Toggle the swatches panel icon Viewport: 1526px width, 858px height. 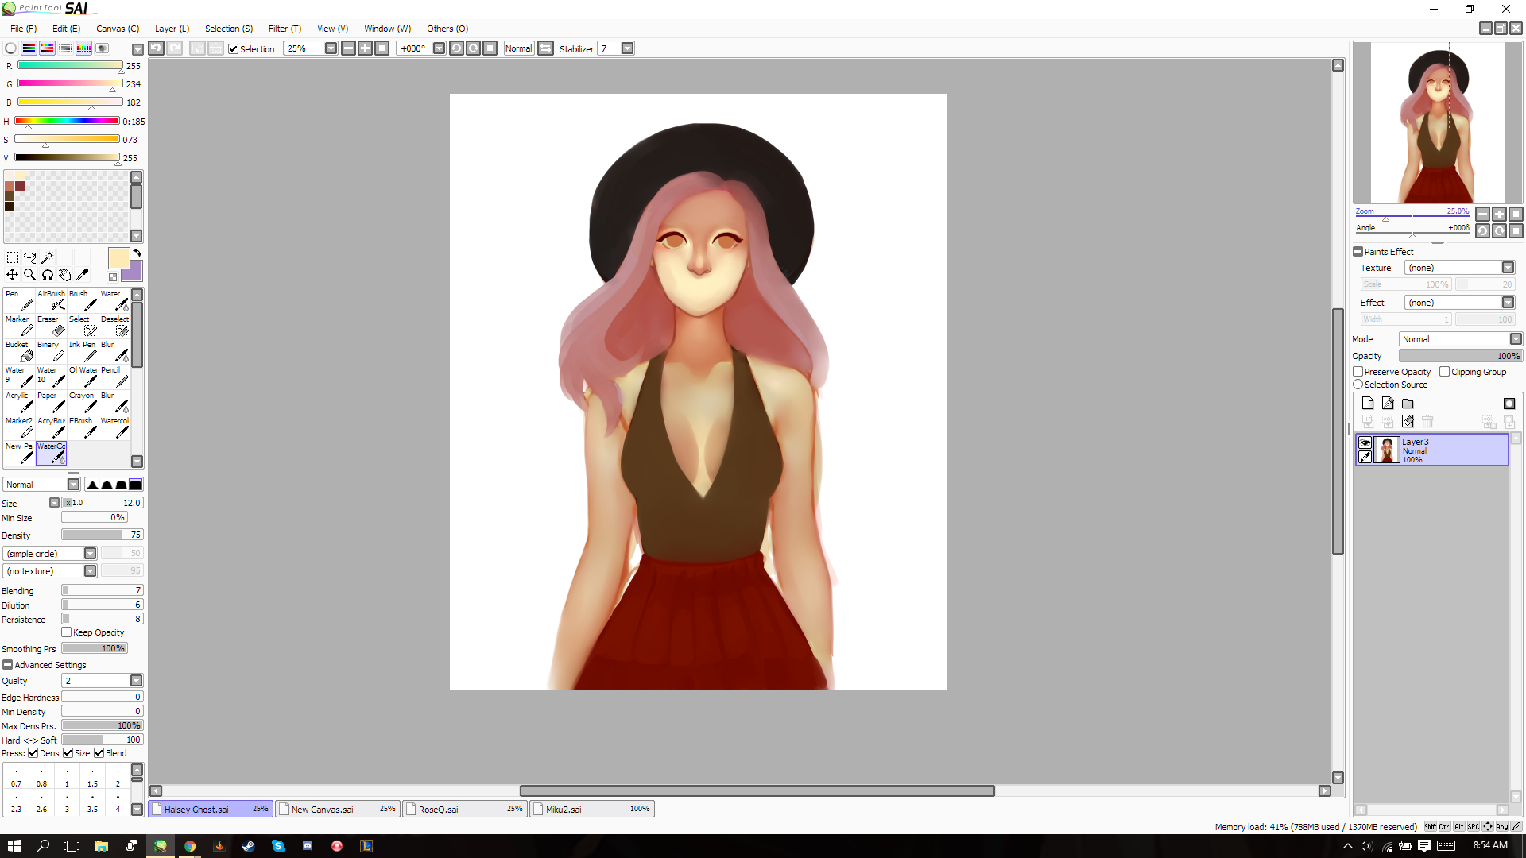pyautogui.click(x=83, y=48)
